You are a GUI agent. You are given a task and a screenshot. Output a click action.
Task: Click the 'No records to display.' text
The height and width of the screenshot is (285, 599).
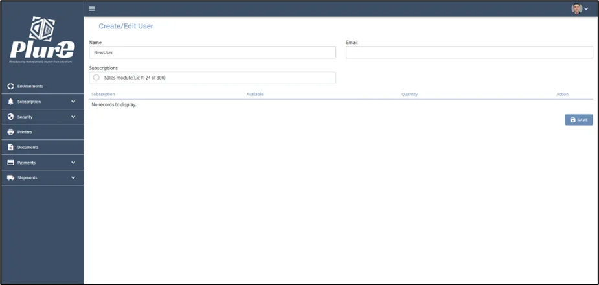(114, 104)
